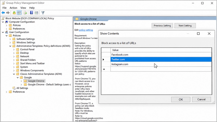This screenshot has width=217, height=122.
Task: Collapse the Google node
Action: (18, 78)
